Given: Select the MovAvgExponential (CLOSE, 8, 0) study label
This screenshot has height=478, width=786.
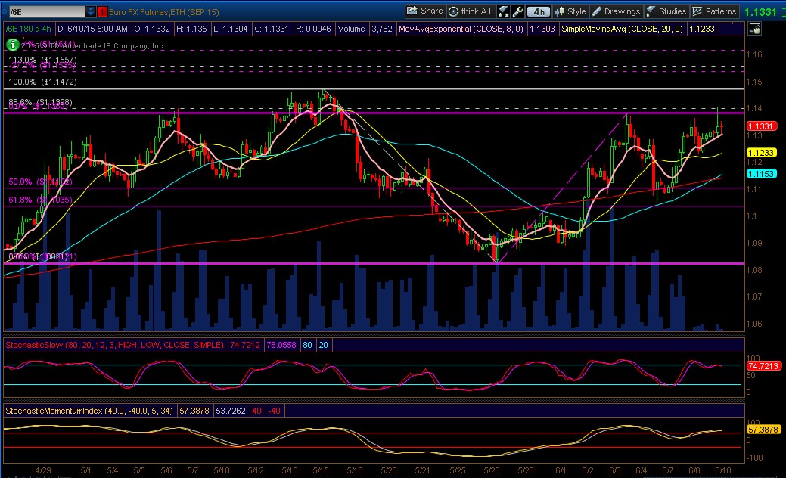Looking at the screenshot, I should pos(461,29).
